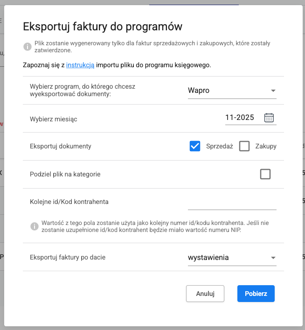Focus the Kolejne id/Kod kontrahenta input field
The image size is (305, 330).
point(232,203)
